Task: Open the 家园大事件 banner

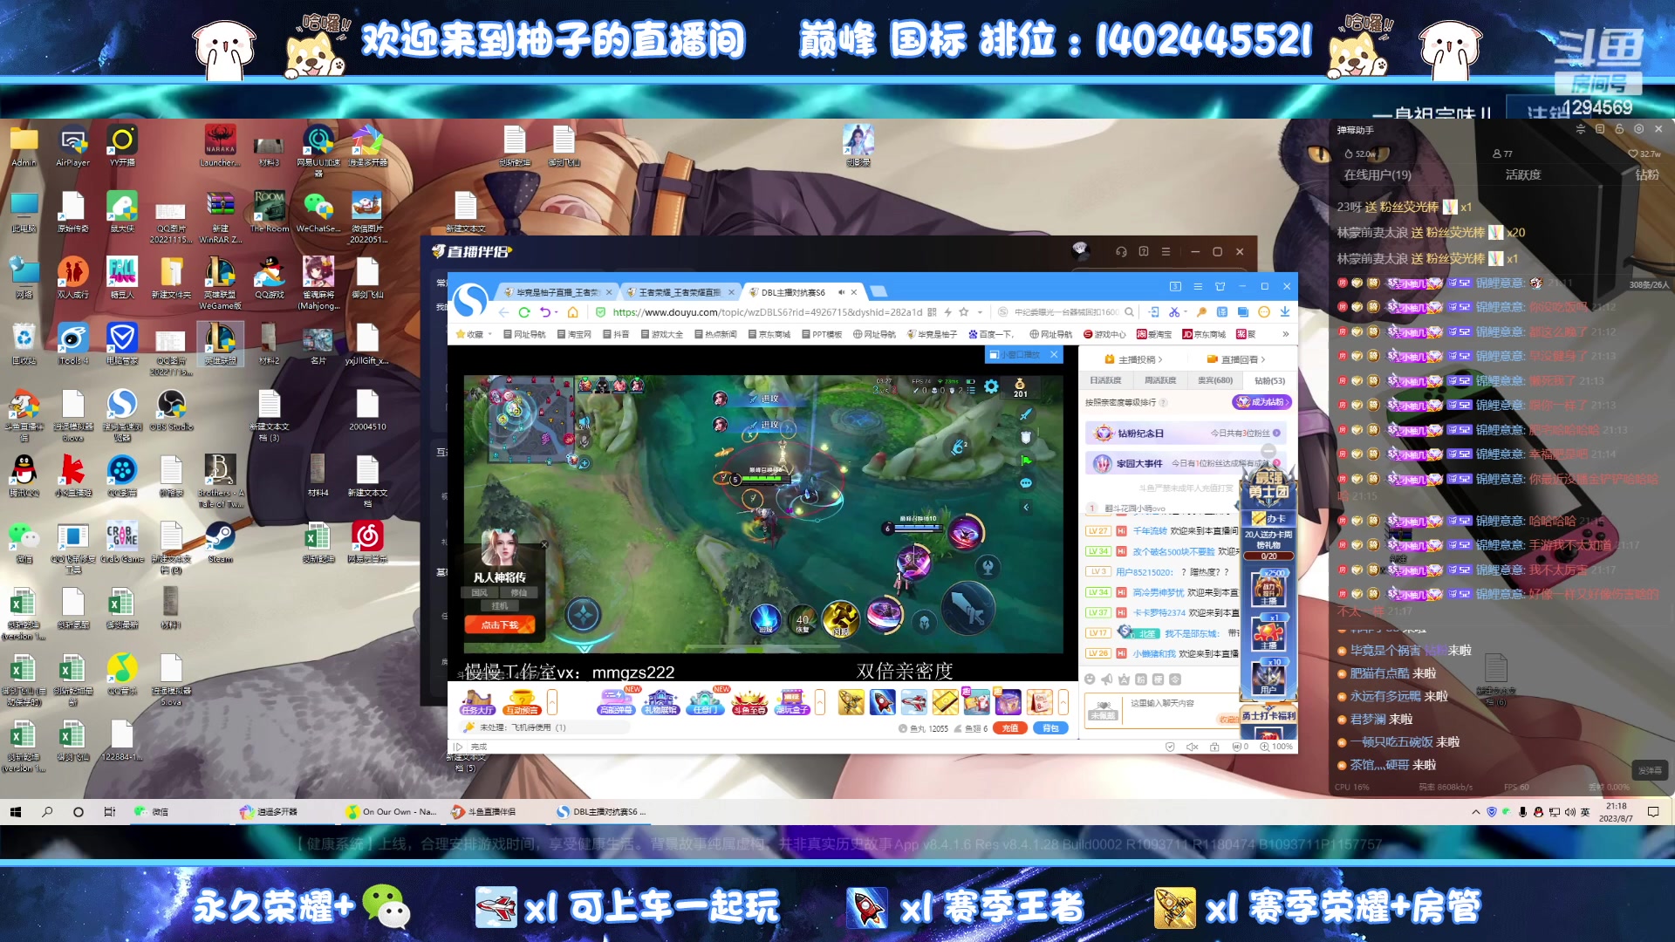Action: pyautogui.click(x=1186, y=463)
